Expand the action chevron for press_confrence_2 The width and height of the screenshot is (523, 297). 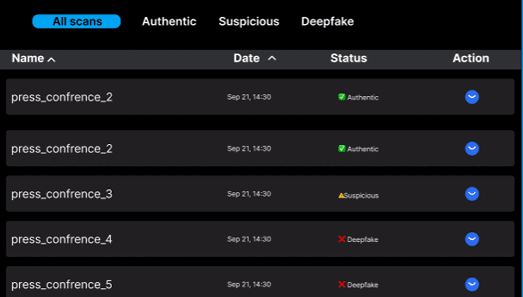(x=472, y=97)
